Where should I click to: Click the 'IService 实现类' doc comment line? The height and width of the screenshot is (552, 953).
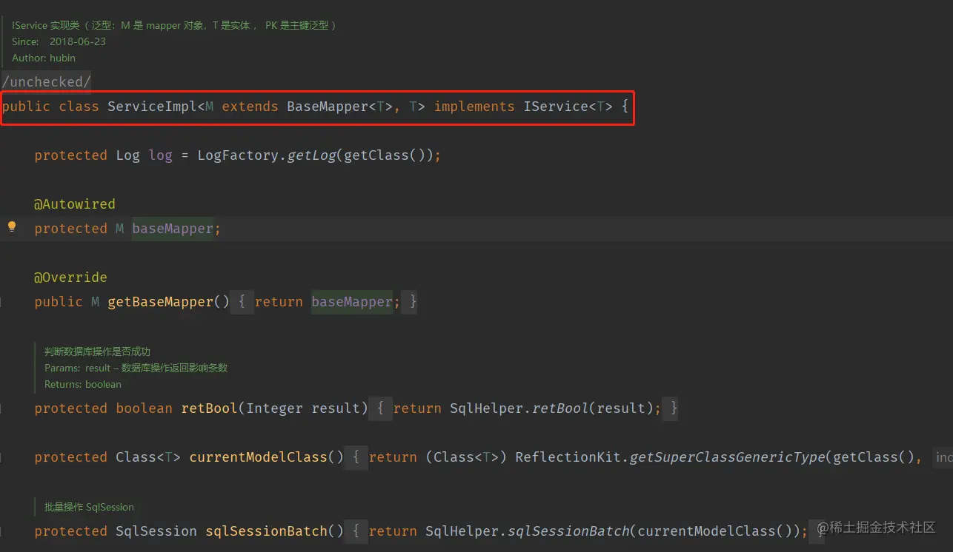click(x=175, y=25)
